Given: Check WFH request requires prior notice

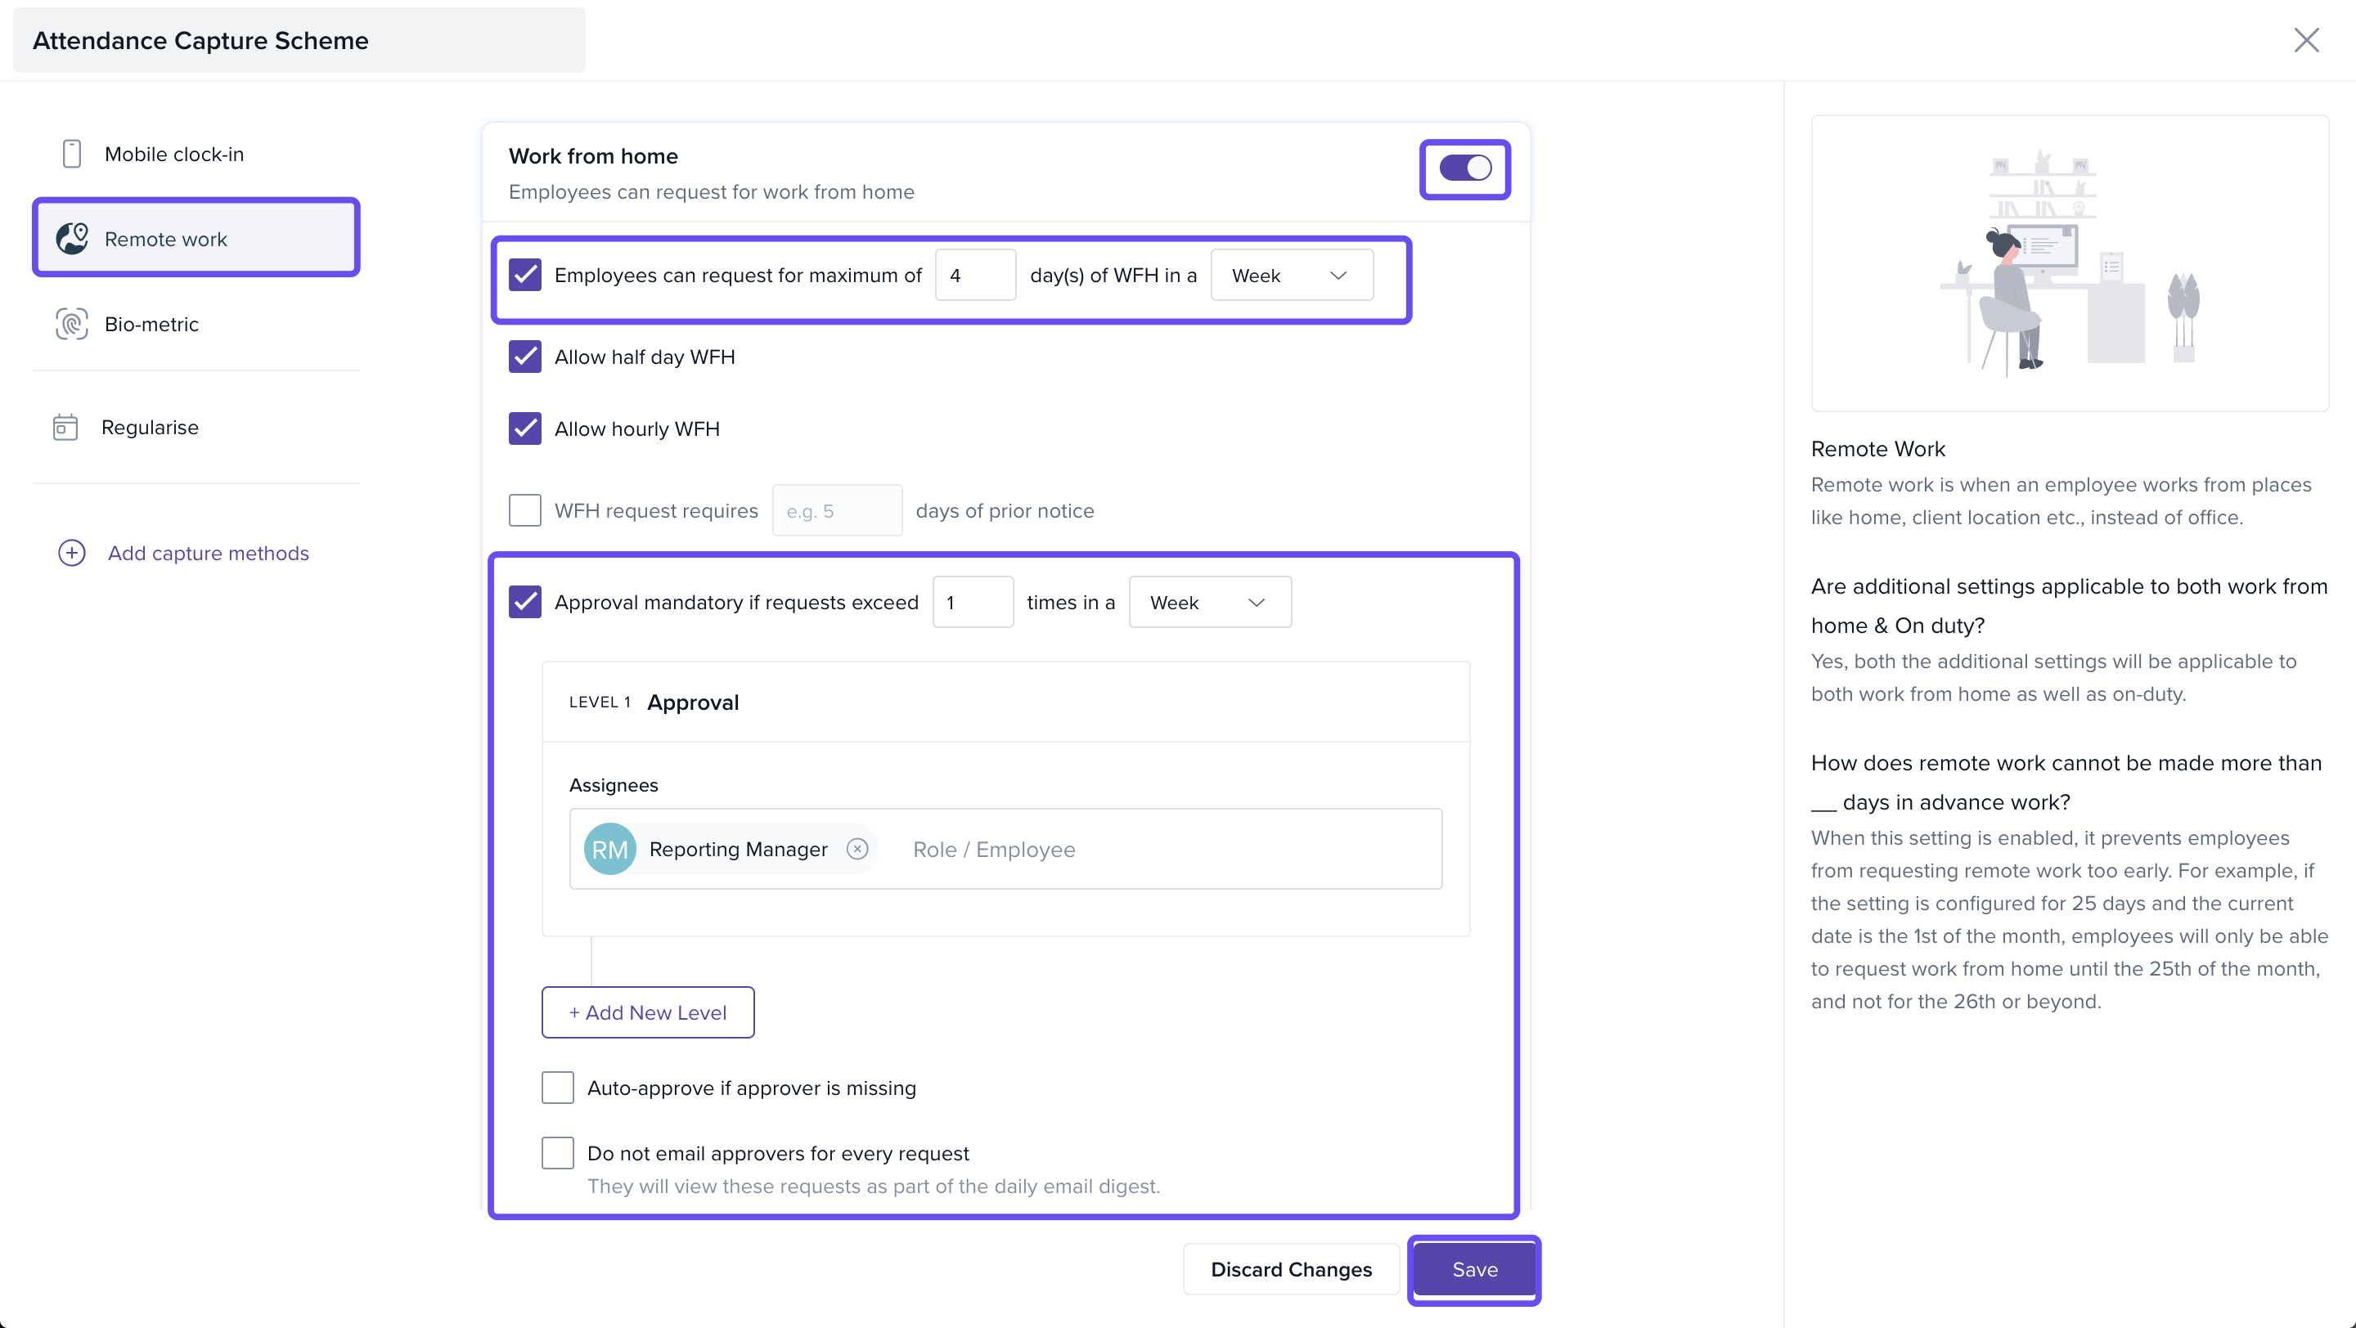Looking at the screenshot, I should [525, 510].
